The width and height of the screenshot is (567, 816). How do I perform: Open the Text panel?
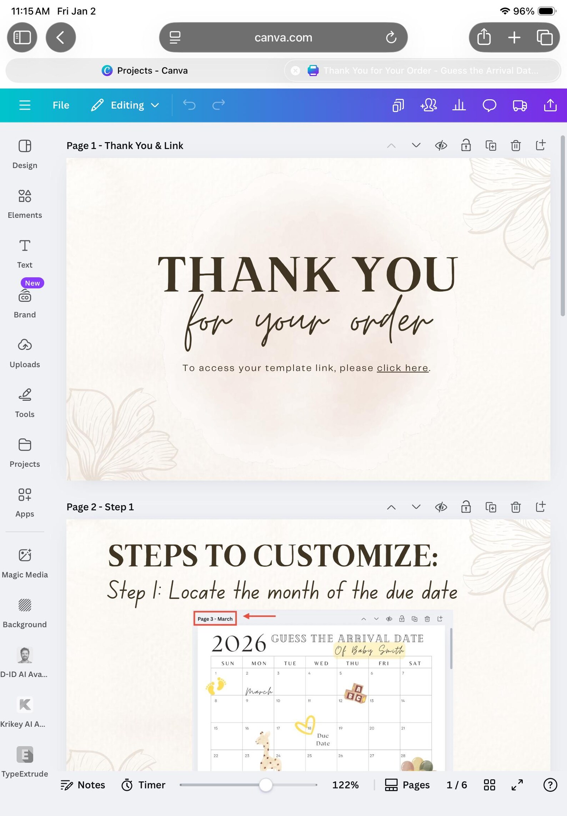25,254
